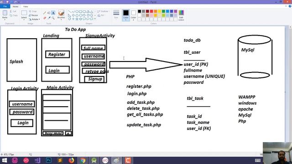This screenshot has height=164, width=292.
Task: Switch to the Home ribbon tab
Action: click(16, 6)
